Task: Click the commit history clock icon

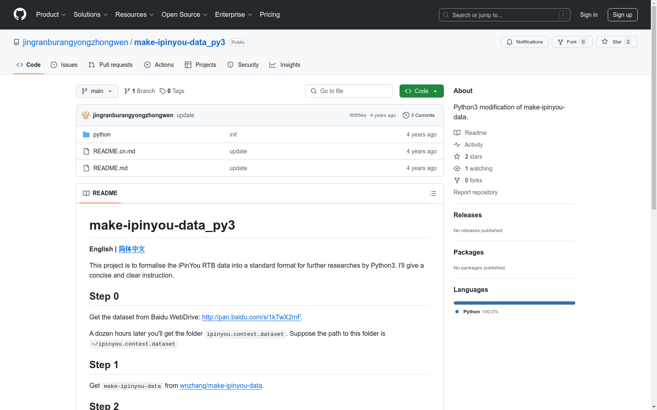Action: click(406, 115)
